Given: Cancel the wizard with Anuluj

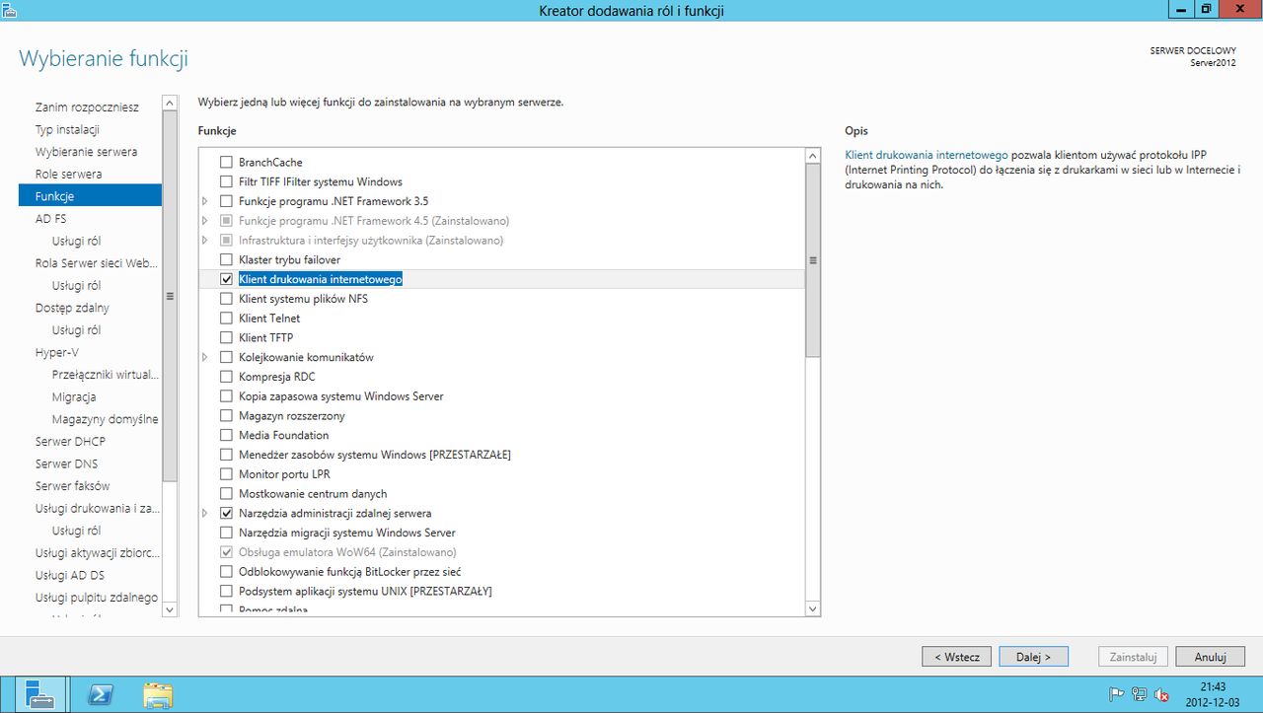Looking at the screenshot, I should (x=1210, y=657).
